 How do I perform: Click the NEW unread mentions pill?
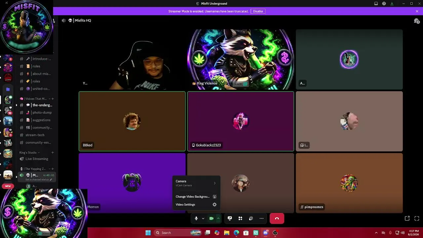click(8, 186)
